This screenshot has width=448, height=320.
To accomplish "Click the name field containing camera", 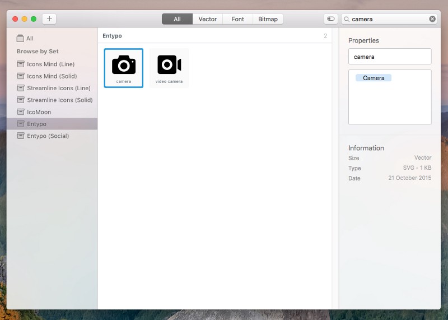I will [390, 57].
